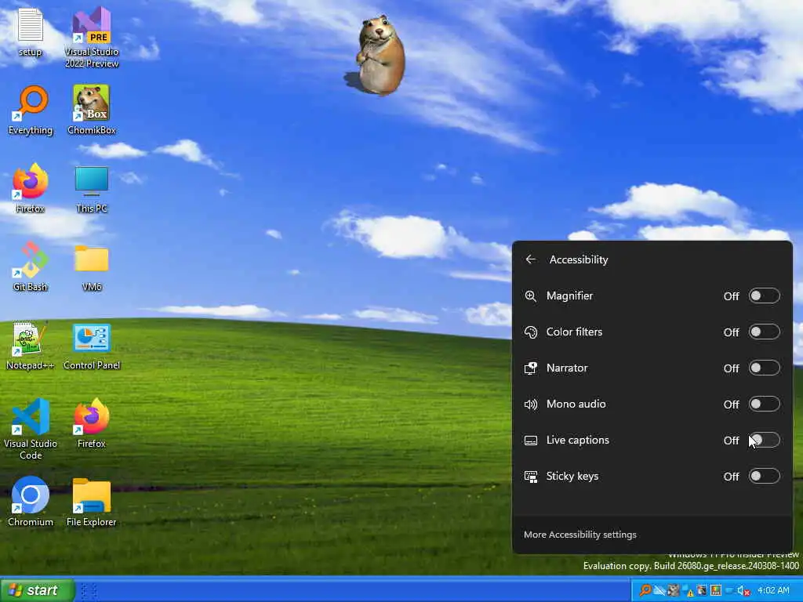The height and width of the screenshot is (602, 803).
Task: Go back using the Accessibility panel arrow
Action: click(531, 259)
